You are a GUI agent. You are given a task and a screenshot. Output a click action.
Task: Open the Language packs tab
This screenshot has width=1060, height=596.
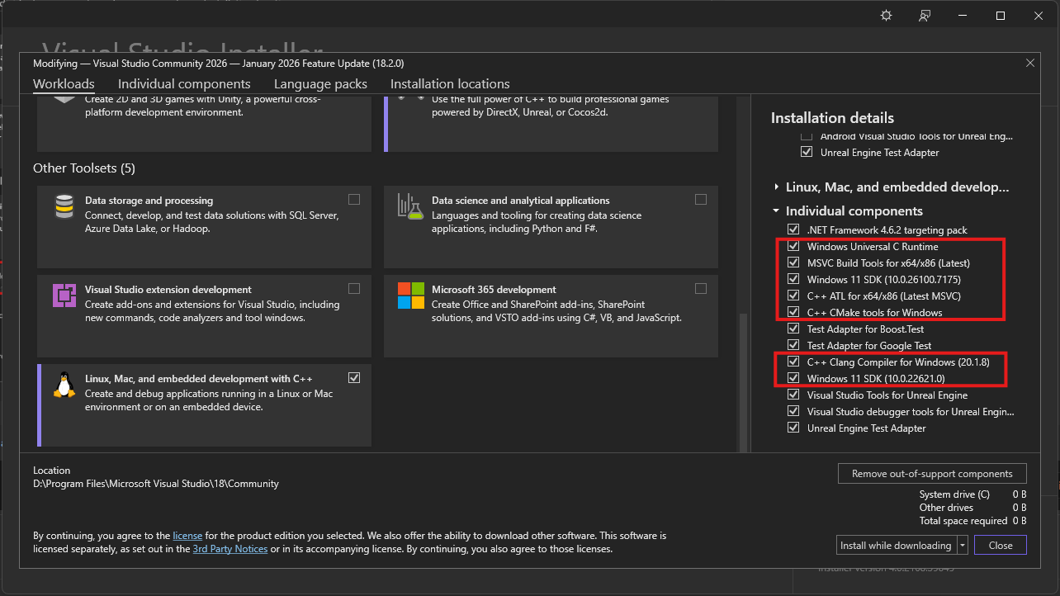[x=320, y=84]
